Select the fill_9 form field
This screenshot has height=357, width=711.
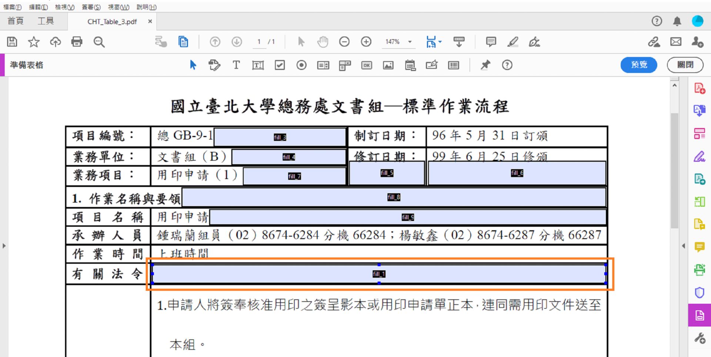pyautogui.click(x=408, y=217)
